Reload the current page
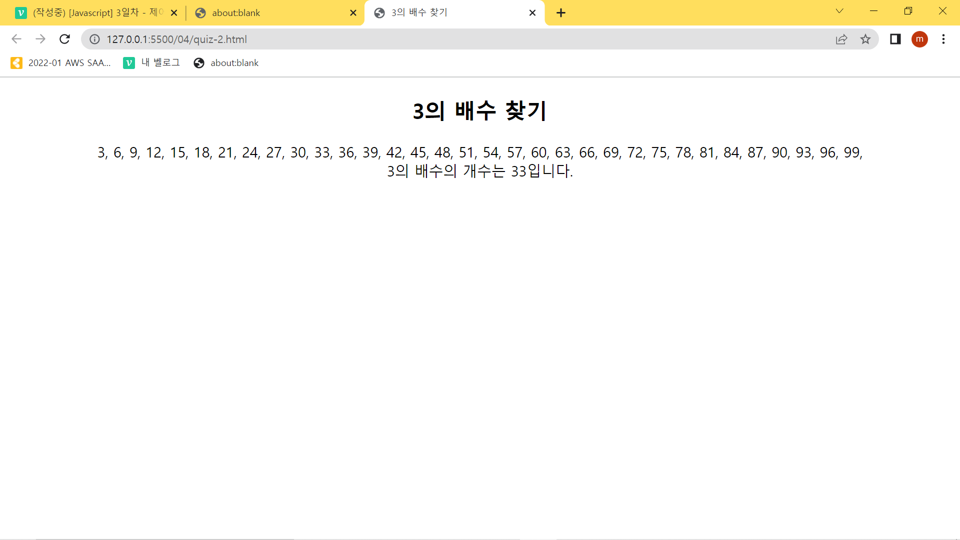The height and width of the screenshot is (540, 960). click(x=64, y=39)
